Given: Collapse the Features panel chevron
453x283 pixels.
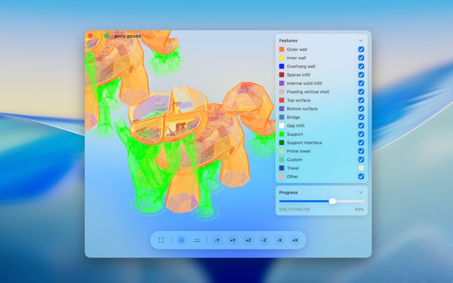Looking at the screenshot, I should coord(361,40).
